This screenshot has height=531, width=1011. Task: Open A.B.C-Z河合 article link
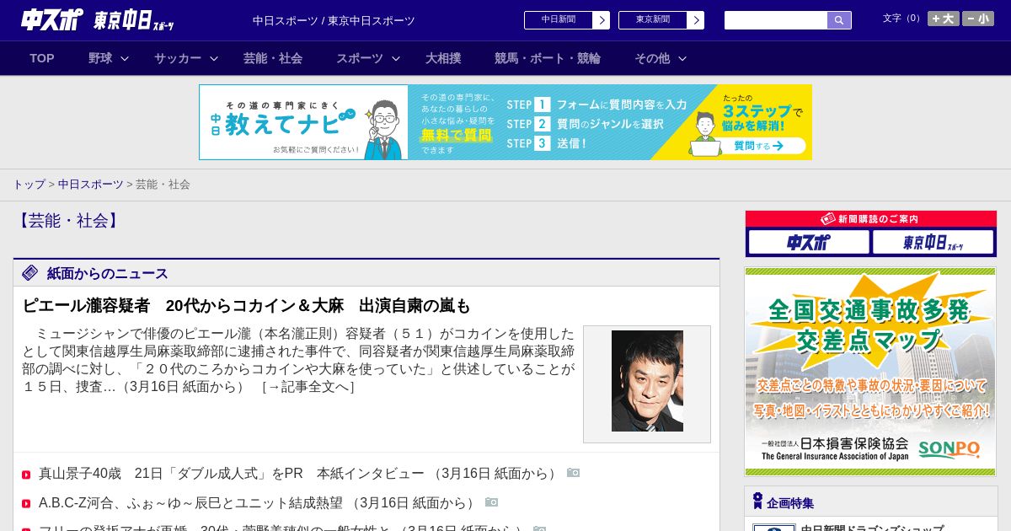(x=259, y=502)
